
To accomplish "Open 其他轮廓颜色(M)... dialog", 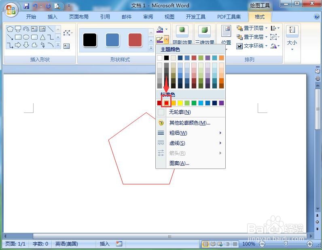I will (x=191, y=123).
